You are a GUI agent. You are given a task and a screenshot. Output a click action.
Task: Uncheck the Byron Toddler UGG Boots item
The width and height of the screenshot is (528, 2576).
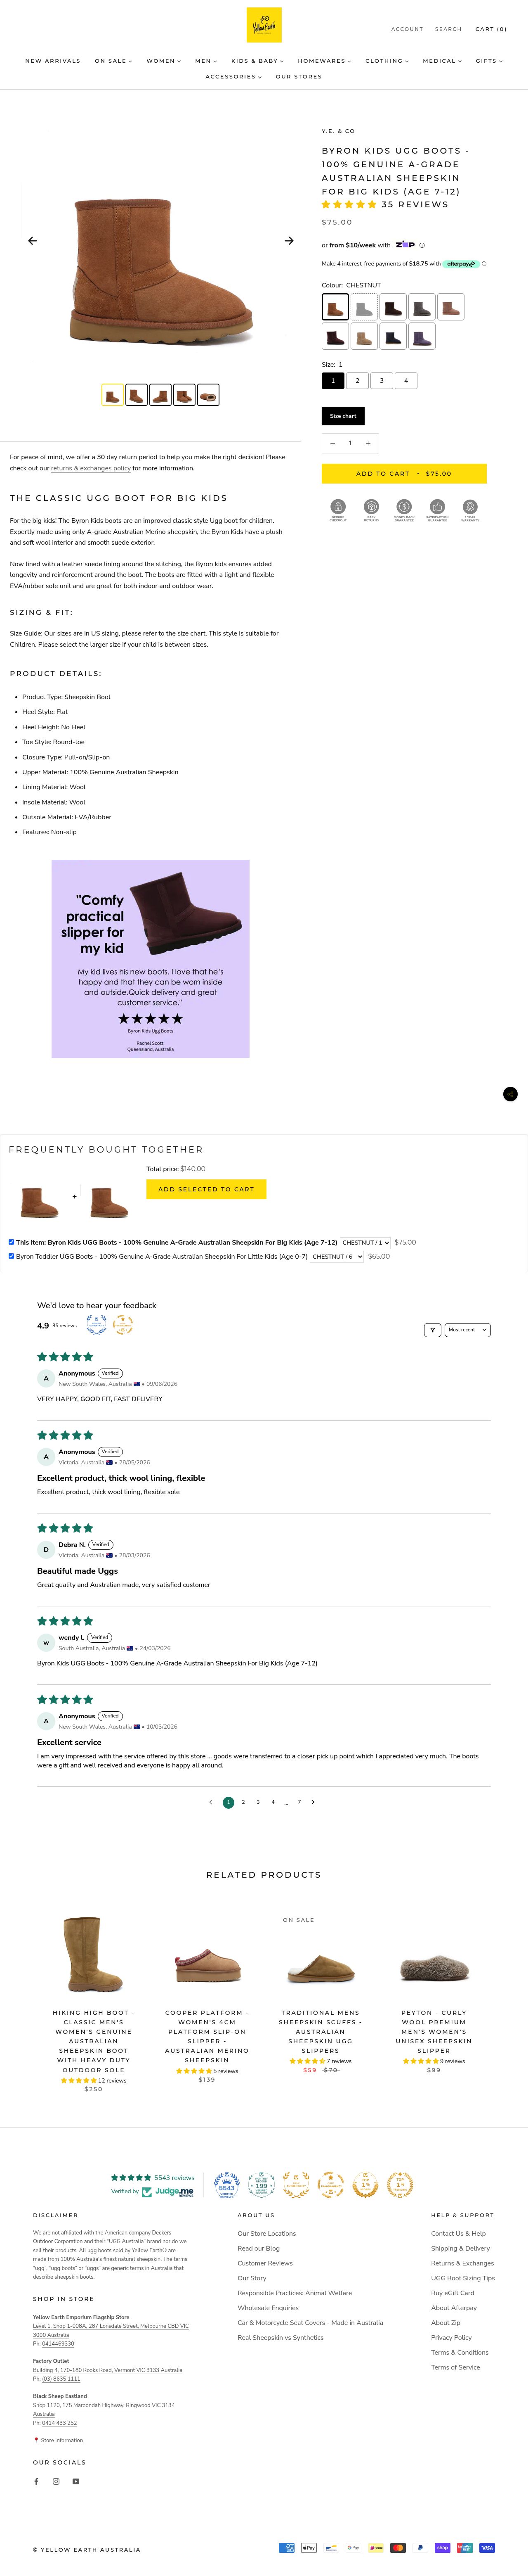click(x=12, y=1256)
